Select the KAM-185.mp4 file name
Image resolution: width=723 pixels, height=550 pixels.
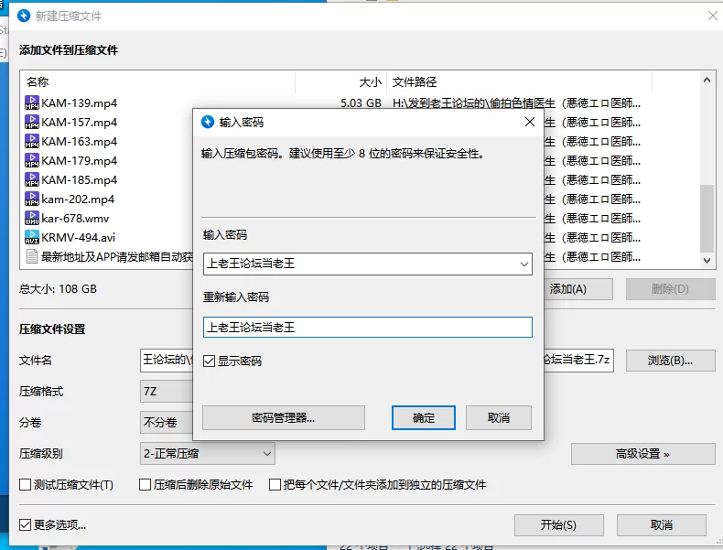coord(79,179)
